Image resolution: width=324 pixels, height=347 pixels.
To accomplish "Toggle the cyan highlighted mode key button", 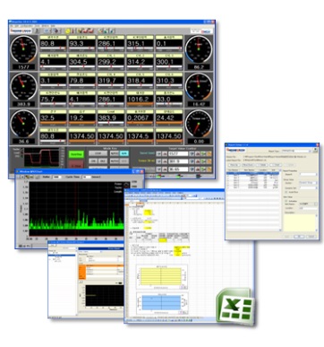I will pyautogui.click(x=124, y=153).
